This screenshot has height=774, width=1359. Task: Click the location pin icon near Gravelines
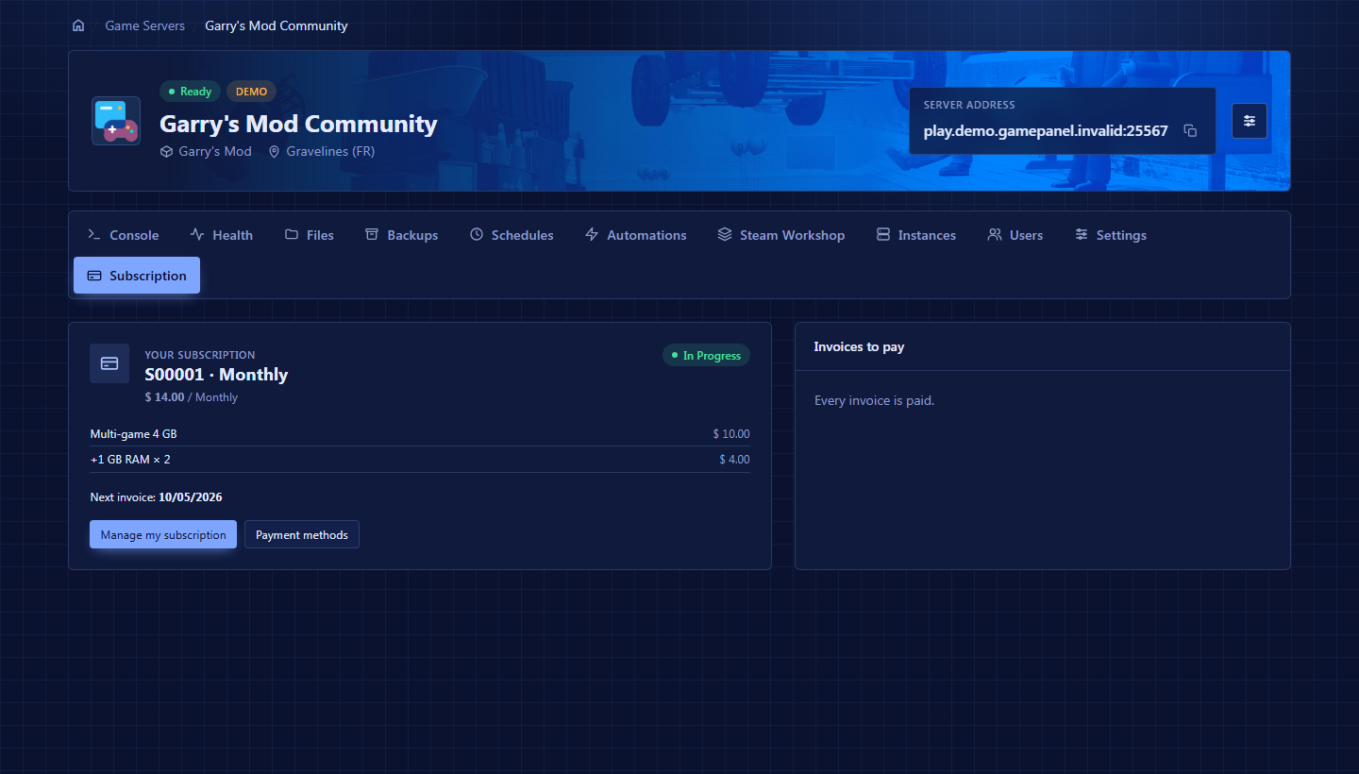[275, 151]
